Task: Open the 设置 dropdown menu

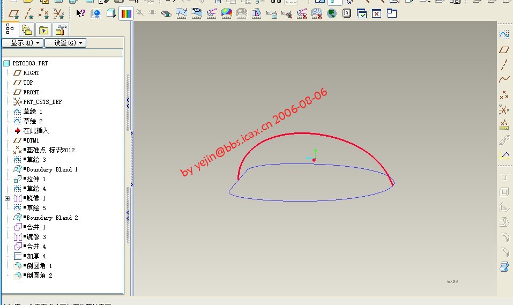Action: (65, 43)
